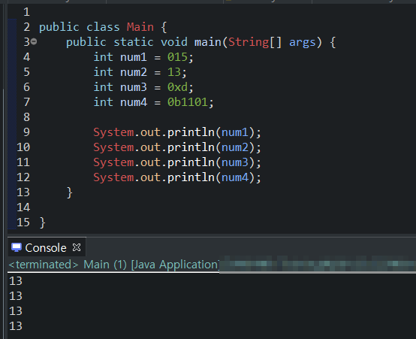Click the class name Main in code
This screenshot has width=416, height=339.
[140, 27]
